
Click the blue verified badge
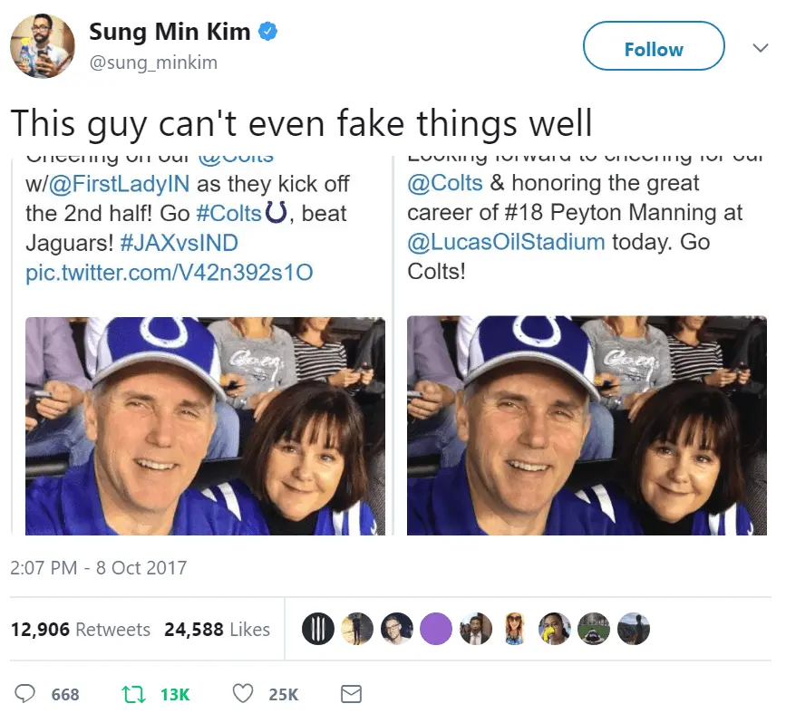(x=268, y=32)
